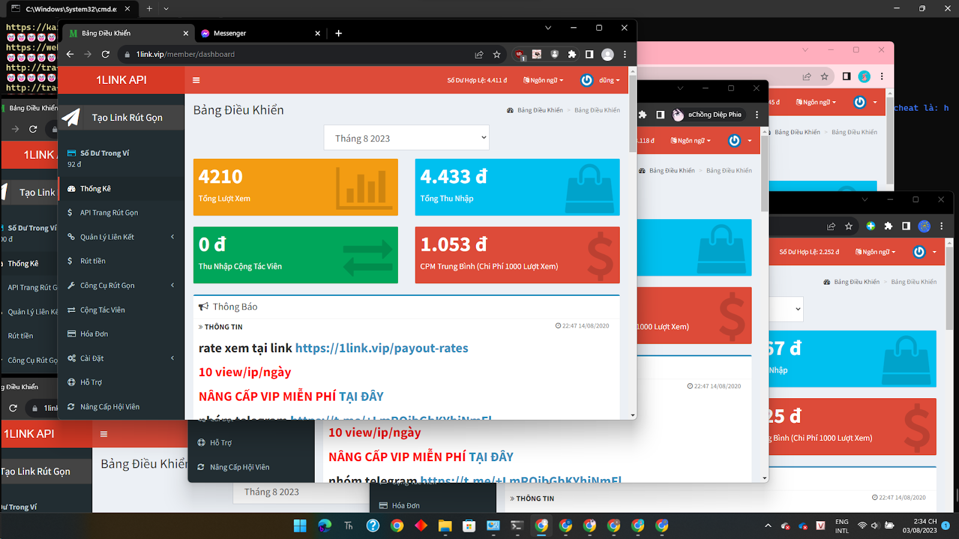Click NÂNG CẤP VIP MIỄN PHÍ TẠI ĐÂY in front window
Image resolution: width=959 pixels, height=539 pixels.
point(291,396)
